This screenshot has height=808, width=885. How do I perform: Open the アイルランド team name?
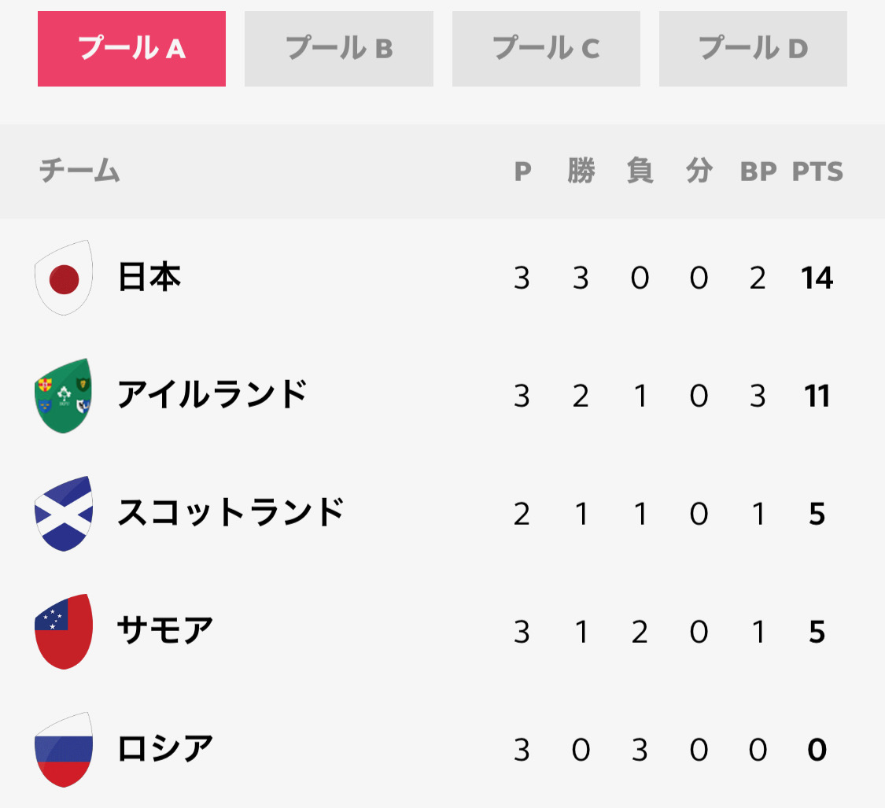(x=212, y=395)
